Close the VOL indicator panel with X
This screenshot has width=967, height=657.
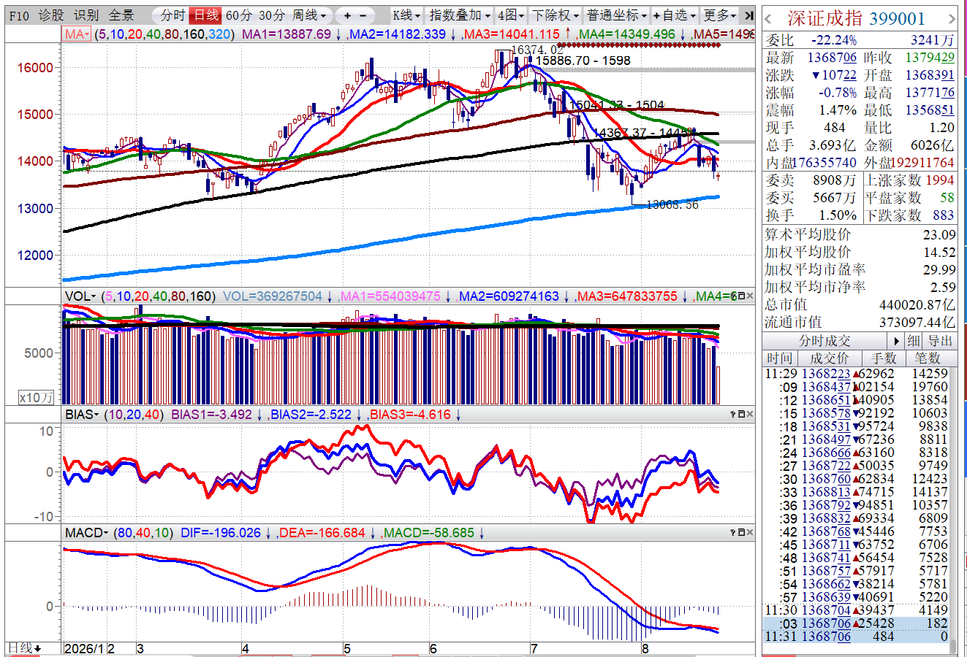(x=749, y=296)
